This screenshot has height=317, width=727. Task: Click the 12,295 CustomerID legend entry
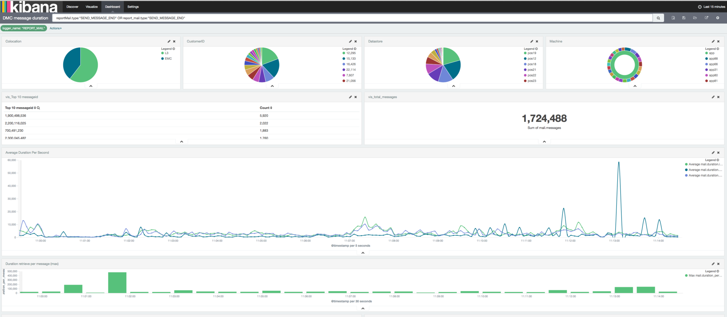pos(349,53)
